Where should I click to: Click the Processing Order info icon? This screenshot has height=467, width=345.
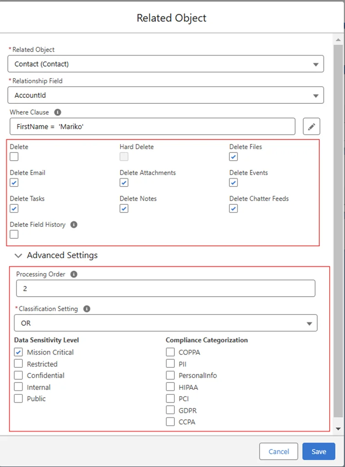(x=74, y=274)
